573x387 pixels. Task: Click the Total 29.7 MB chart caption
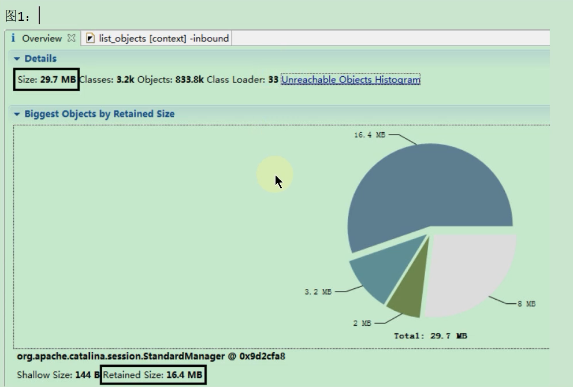tap(430, 336)
